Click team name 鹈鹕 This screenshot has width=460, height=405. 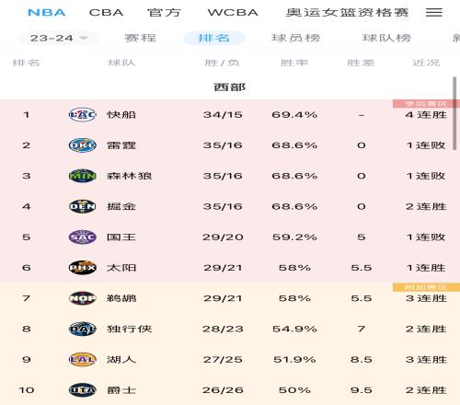121,298
